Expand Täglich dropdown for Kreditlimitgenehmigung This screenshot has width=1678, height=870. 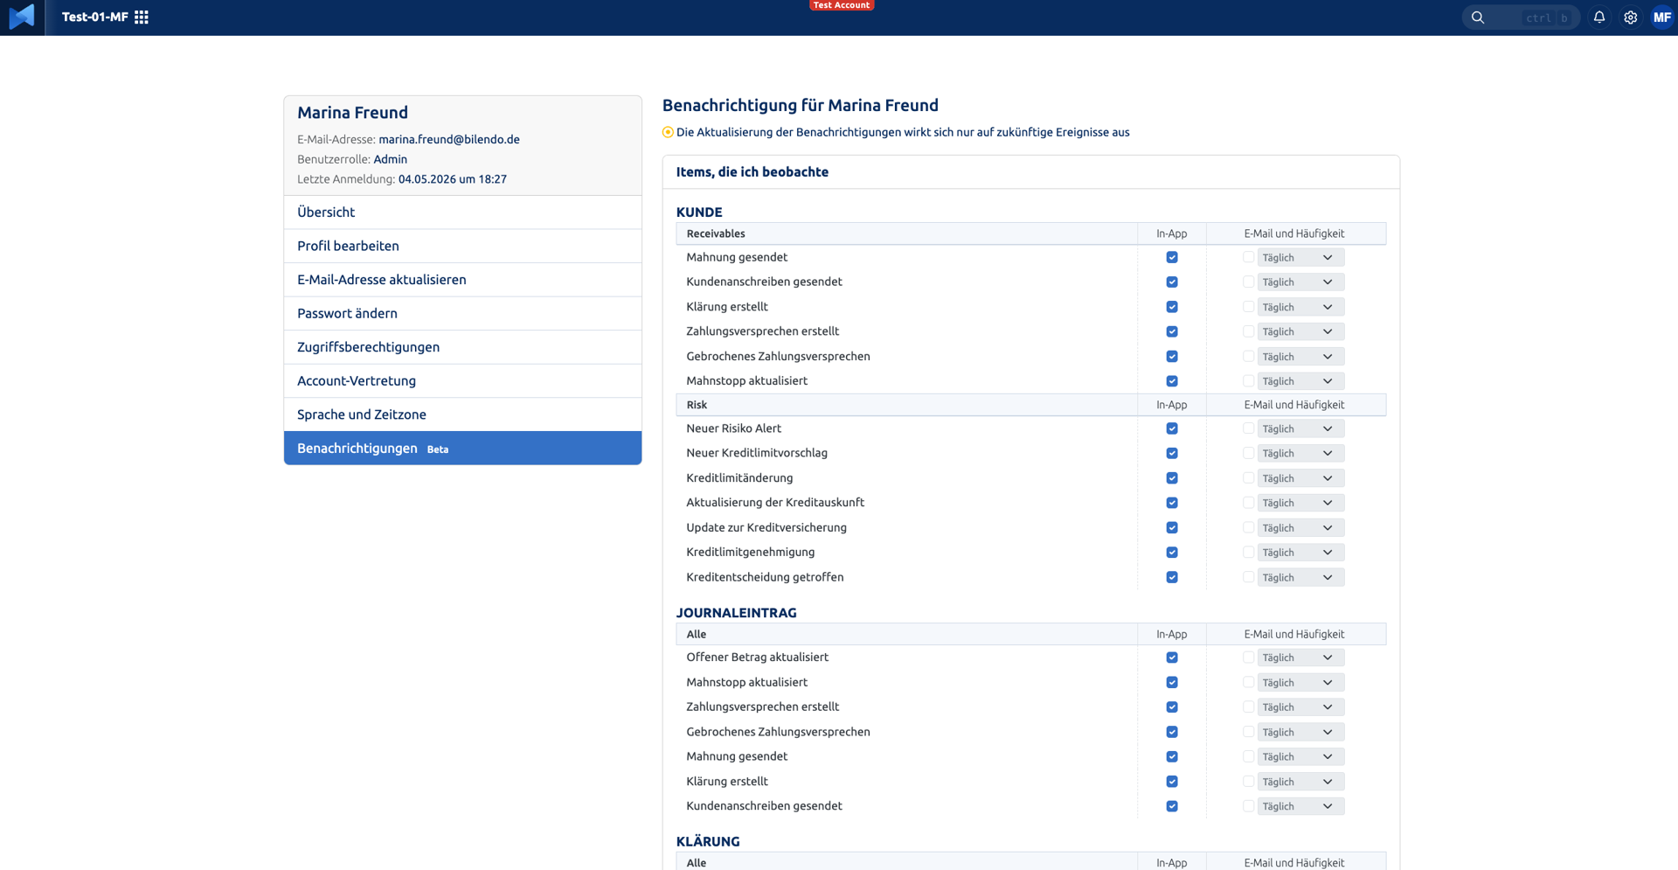[x=1300, y=553]
